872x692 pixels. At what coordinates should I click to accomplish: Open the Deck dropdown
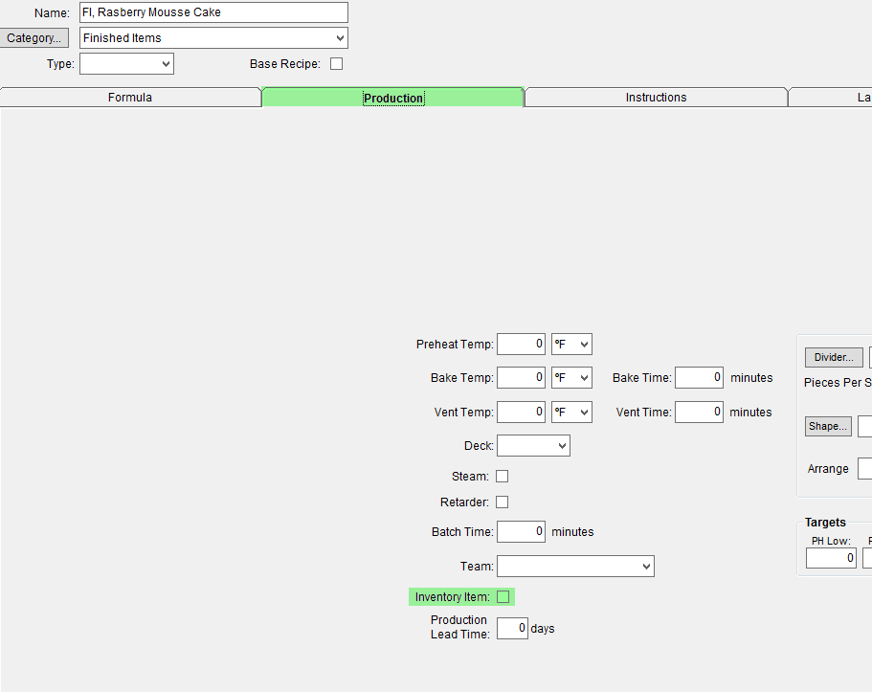[x=533, y=446]
